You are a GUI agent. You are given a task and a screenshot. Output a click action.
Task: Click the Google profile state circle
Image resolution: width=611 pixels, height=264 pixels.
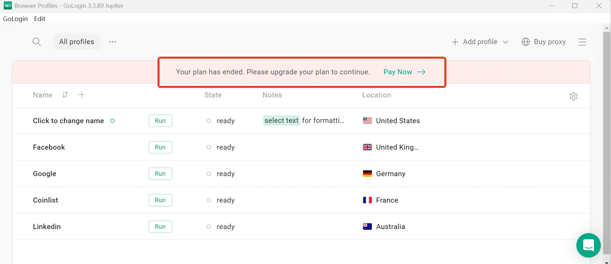[209, 174]
